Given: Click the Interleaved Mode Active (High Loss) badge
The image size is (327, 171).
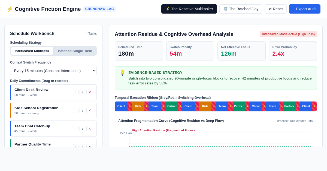Looking at the screenshot, I should 288,34.
